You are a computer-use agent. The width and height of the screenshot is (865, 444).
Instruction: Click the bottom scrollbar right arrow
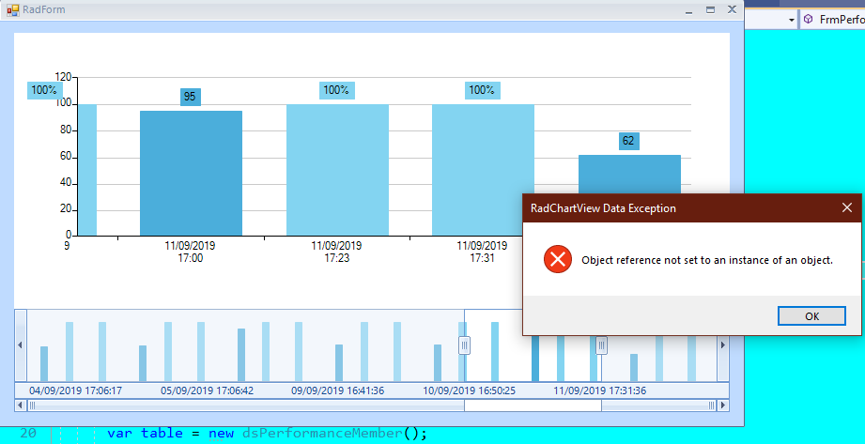[x=723, y=406]
